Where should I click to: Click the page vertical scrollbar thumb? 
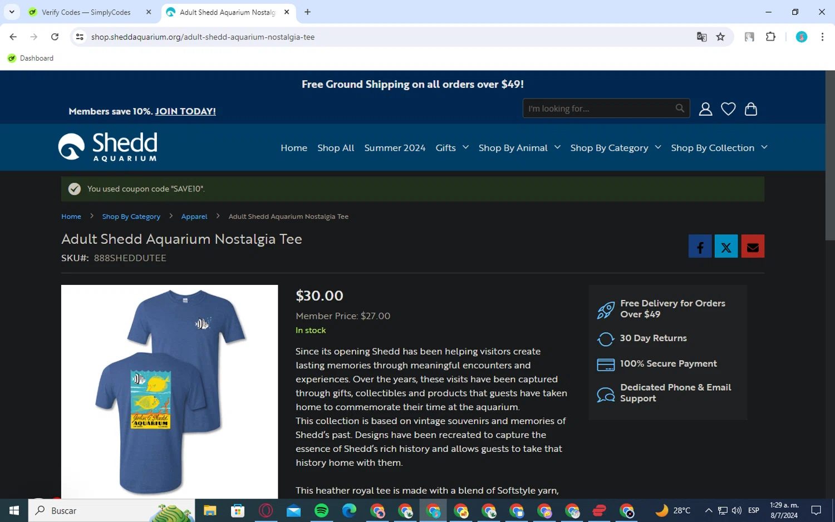[x=829, y=156]
